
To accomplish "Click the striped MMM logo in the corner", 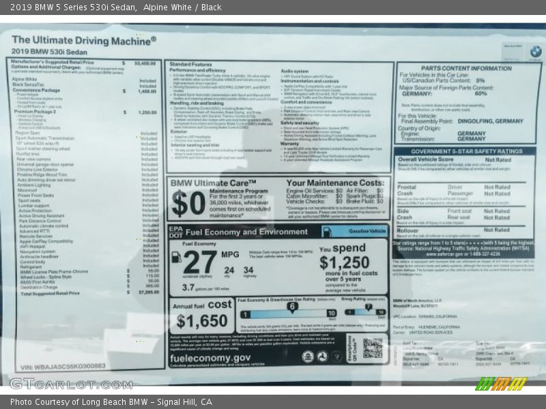I will click(501, 383).
